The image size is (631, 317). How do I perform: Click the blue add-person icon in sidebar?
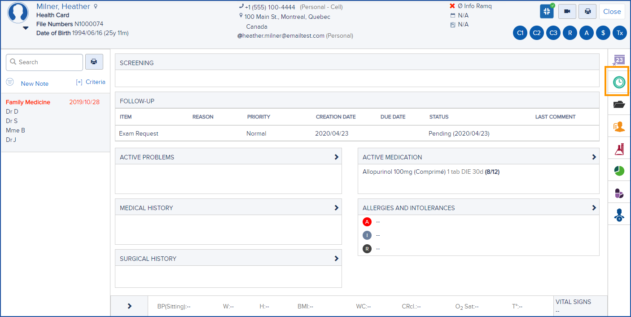[x=618, y=215]
